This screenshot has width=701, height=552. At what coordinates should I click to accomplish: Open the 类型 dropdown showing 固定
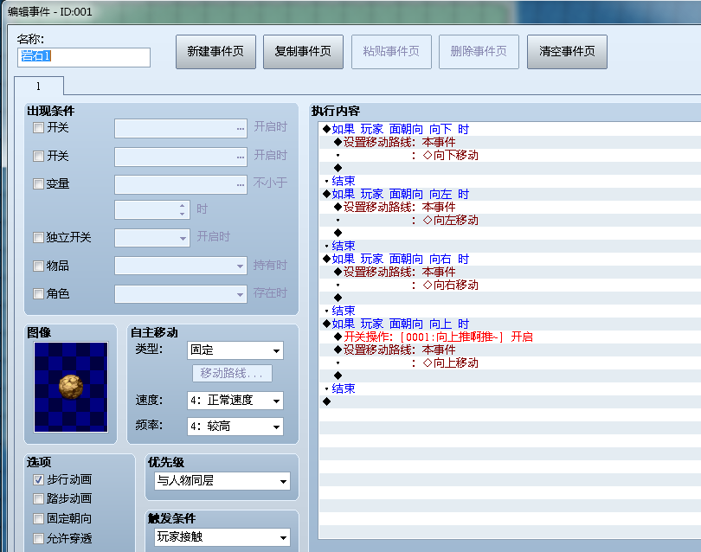pyautogui.click(x=235, y=350)
